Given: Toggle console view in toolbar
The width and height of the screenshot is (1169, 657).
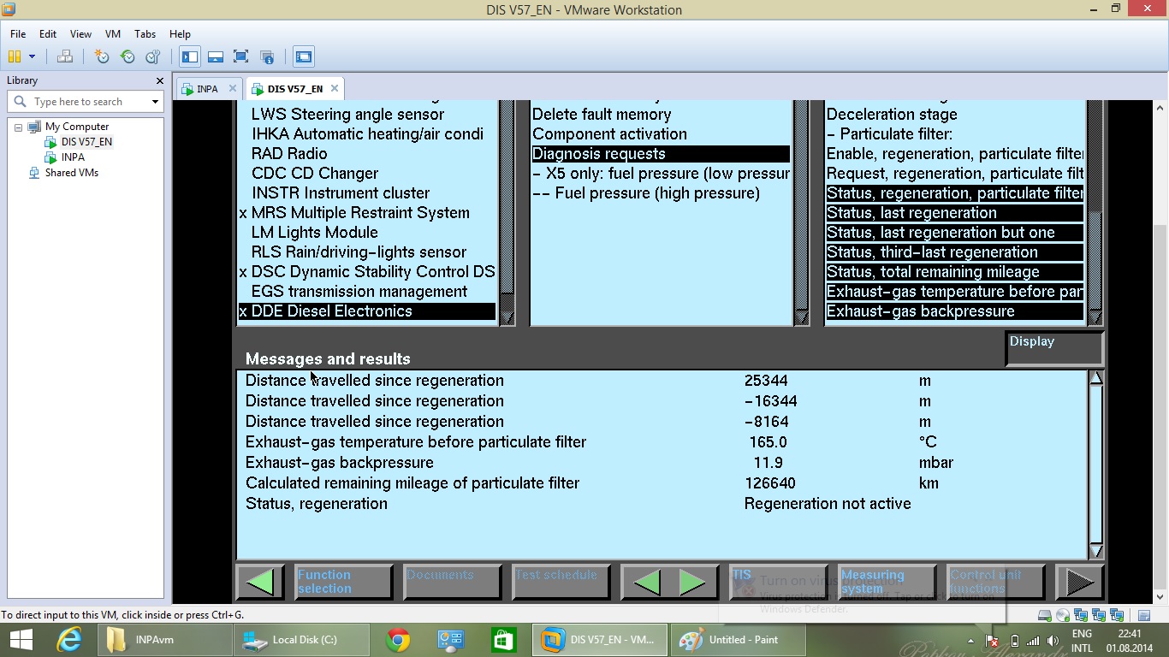Looking at the screenshot, I should [304, 56].
